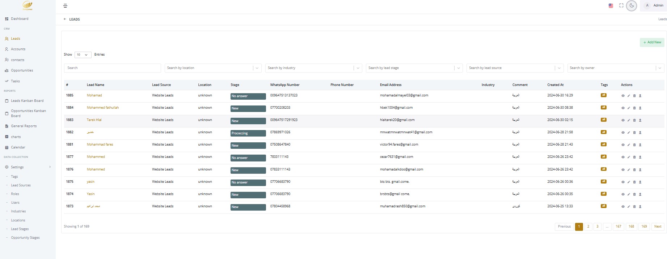This screenshot has width=667, height=259.
Task: Click the Previous pagination button
Action: tap(564, 226)
